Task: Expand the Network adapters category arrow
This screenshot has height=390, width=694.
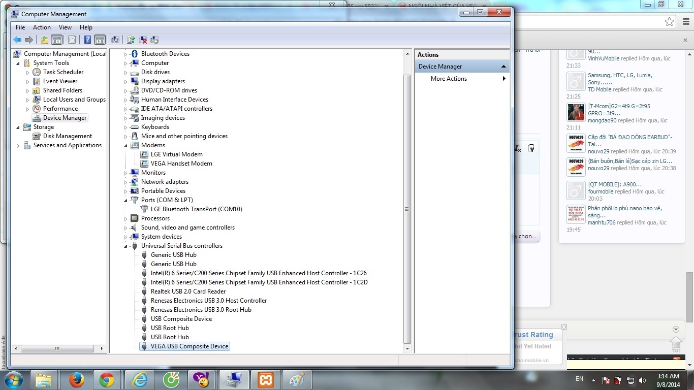Action: coord(126,182)
